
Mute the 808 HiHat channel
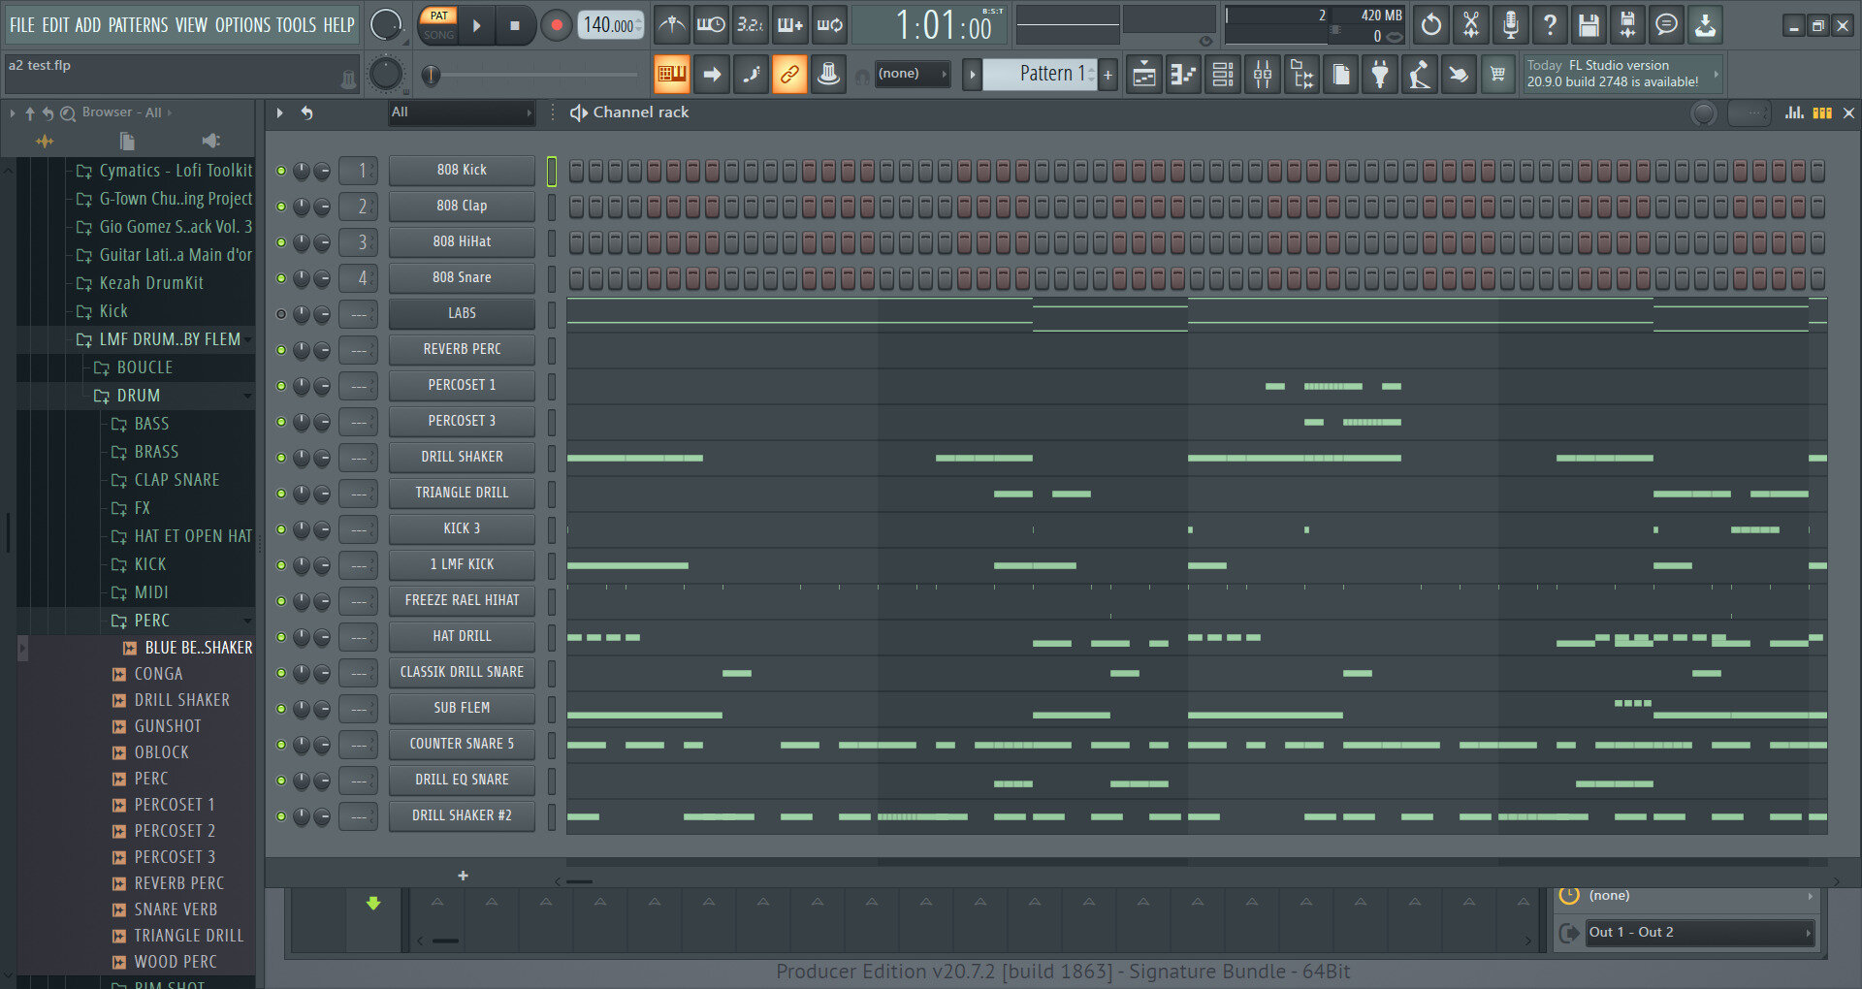[281, 242]
